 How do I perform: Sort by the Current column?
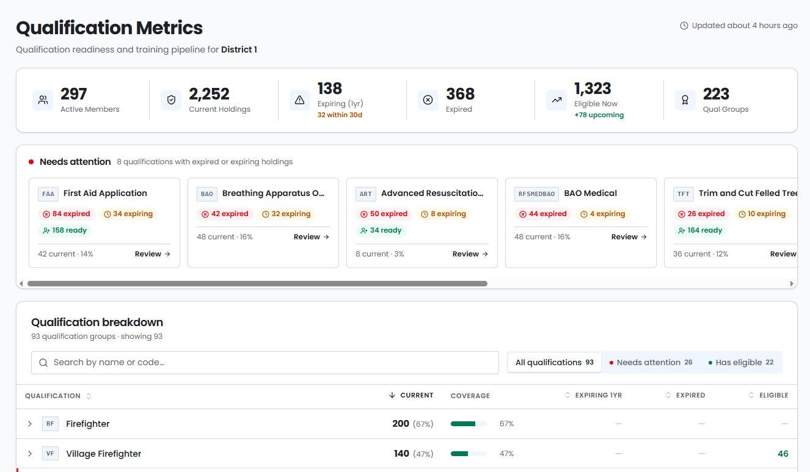(411, 396)
